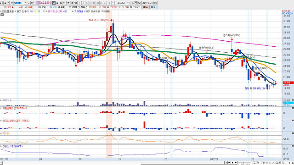Expand the 기관순매수 panel marker

coord(1,108)
